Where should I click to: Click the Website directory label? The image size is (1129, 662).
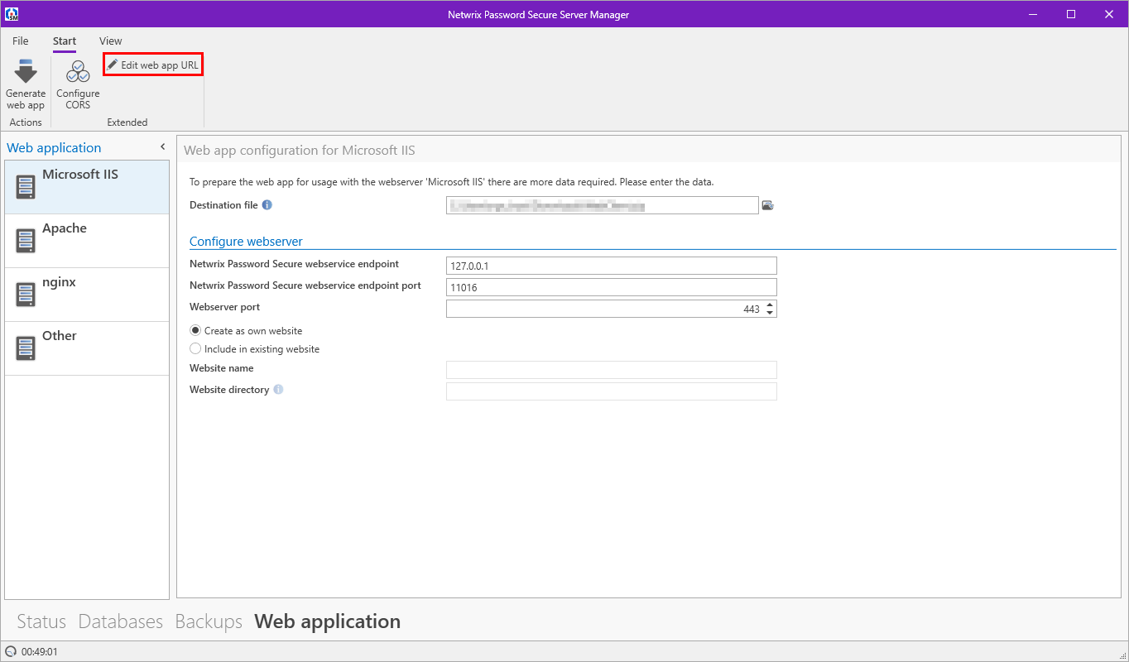[229, 390]
